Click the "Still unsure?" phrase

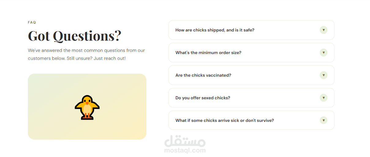click(80, 58)
